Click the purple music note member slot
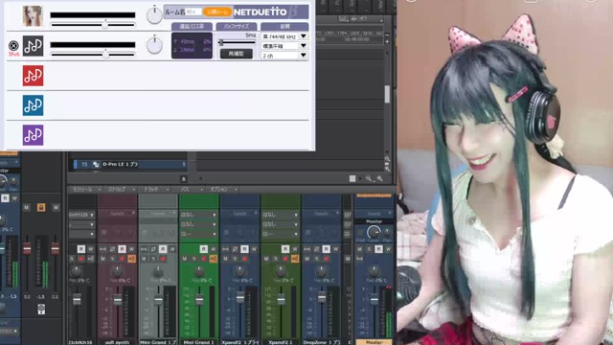 33,135
